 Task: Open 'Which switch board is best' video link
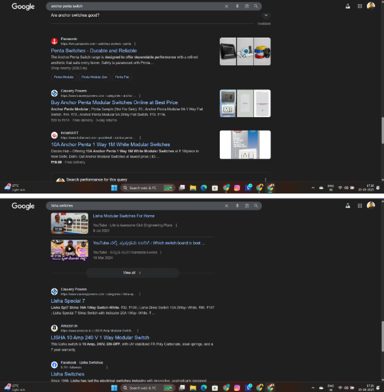point(149,243)
